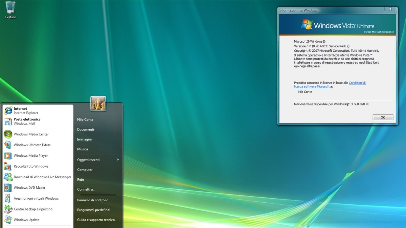
Task: Click the 'Copyright © 2007 Microsoft Corporation' line
Action: click(x=336, y=51)
